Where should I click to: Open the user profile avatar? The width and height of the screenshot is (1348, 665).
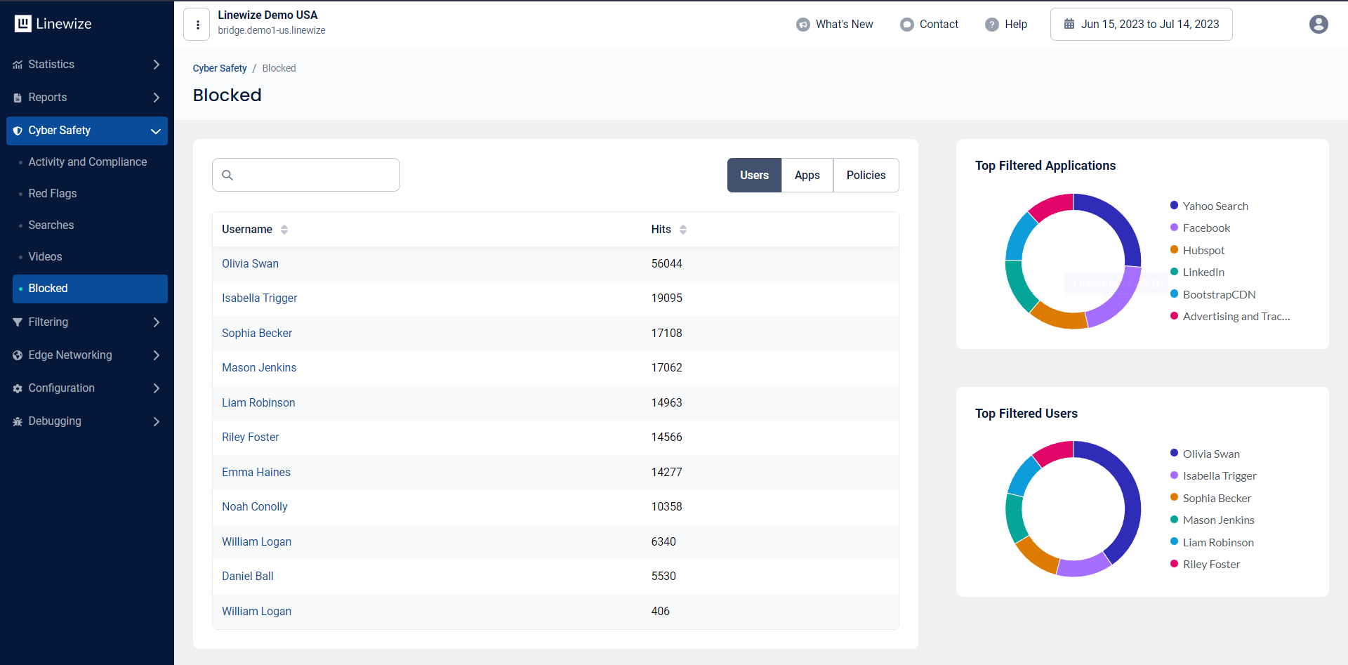pos(1318,25)
